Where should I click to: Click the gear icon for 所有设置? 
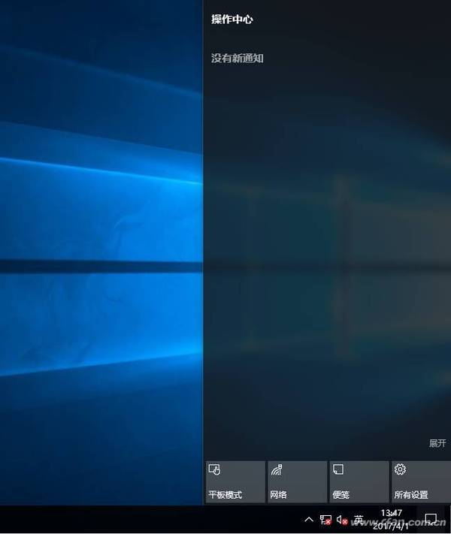tap(400, 469)
